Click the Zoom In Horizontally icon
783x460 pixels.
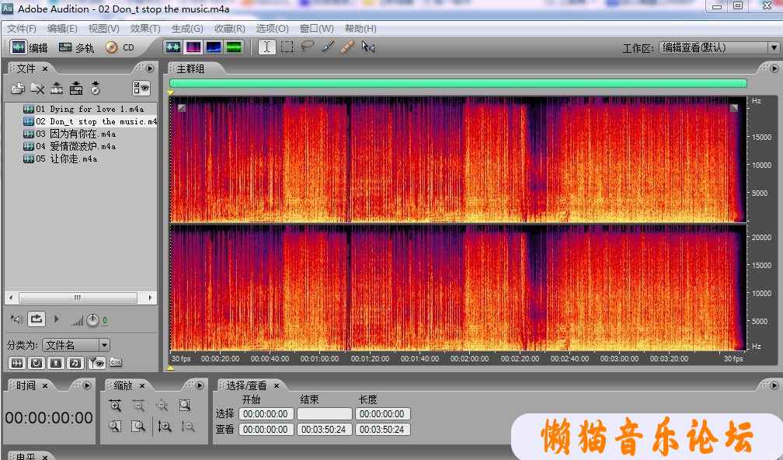point(115,405)
